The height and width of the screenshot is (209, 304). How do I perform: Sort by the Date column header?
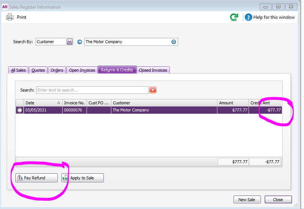pos(41,103)
